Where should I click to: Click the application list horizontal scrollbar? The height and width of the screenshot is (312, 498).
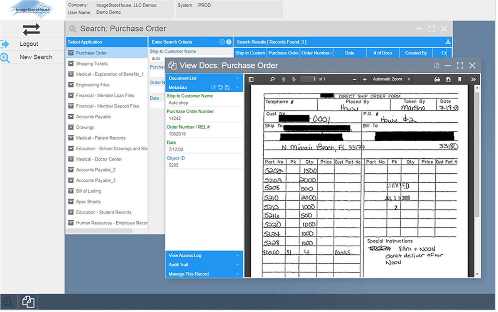[x=99, y=231]
